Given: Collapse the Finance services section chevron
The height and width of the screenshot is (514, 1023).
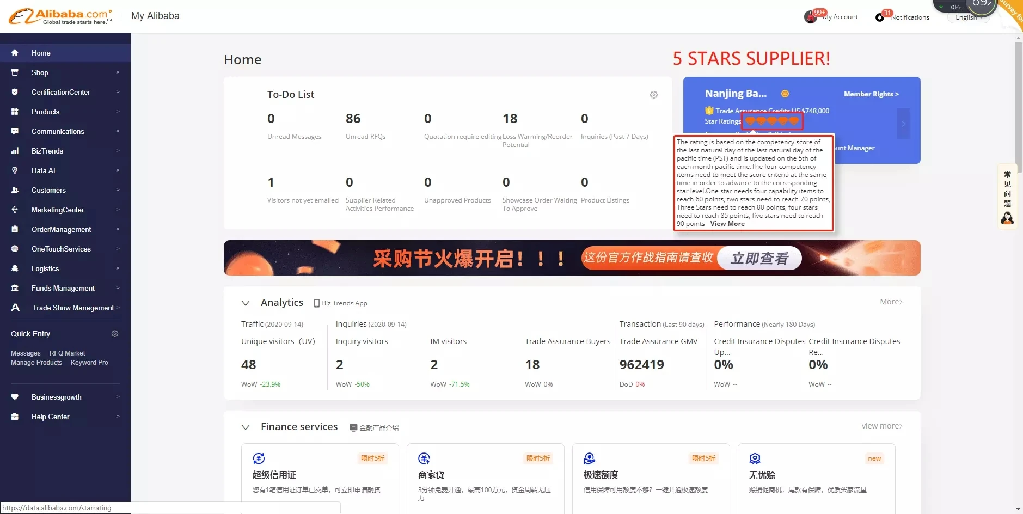Looking at the screenshot, I should (246, 427).
